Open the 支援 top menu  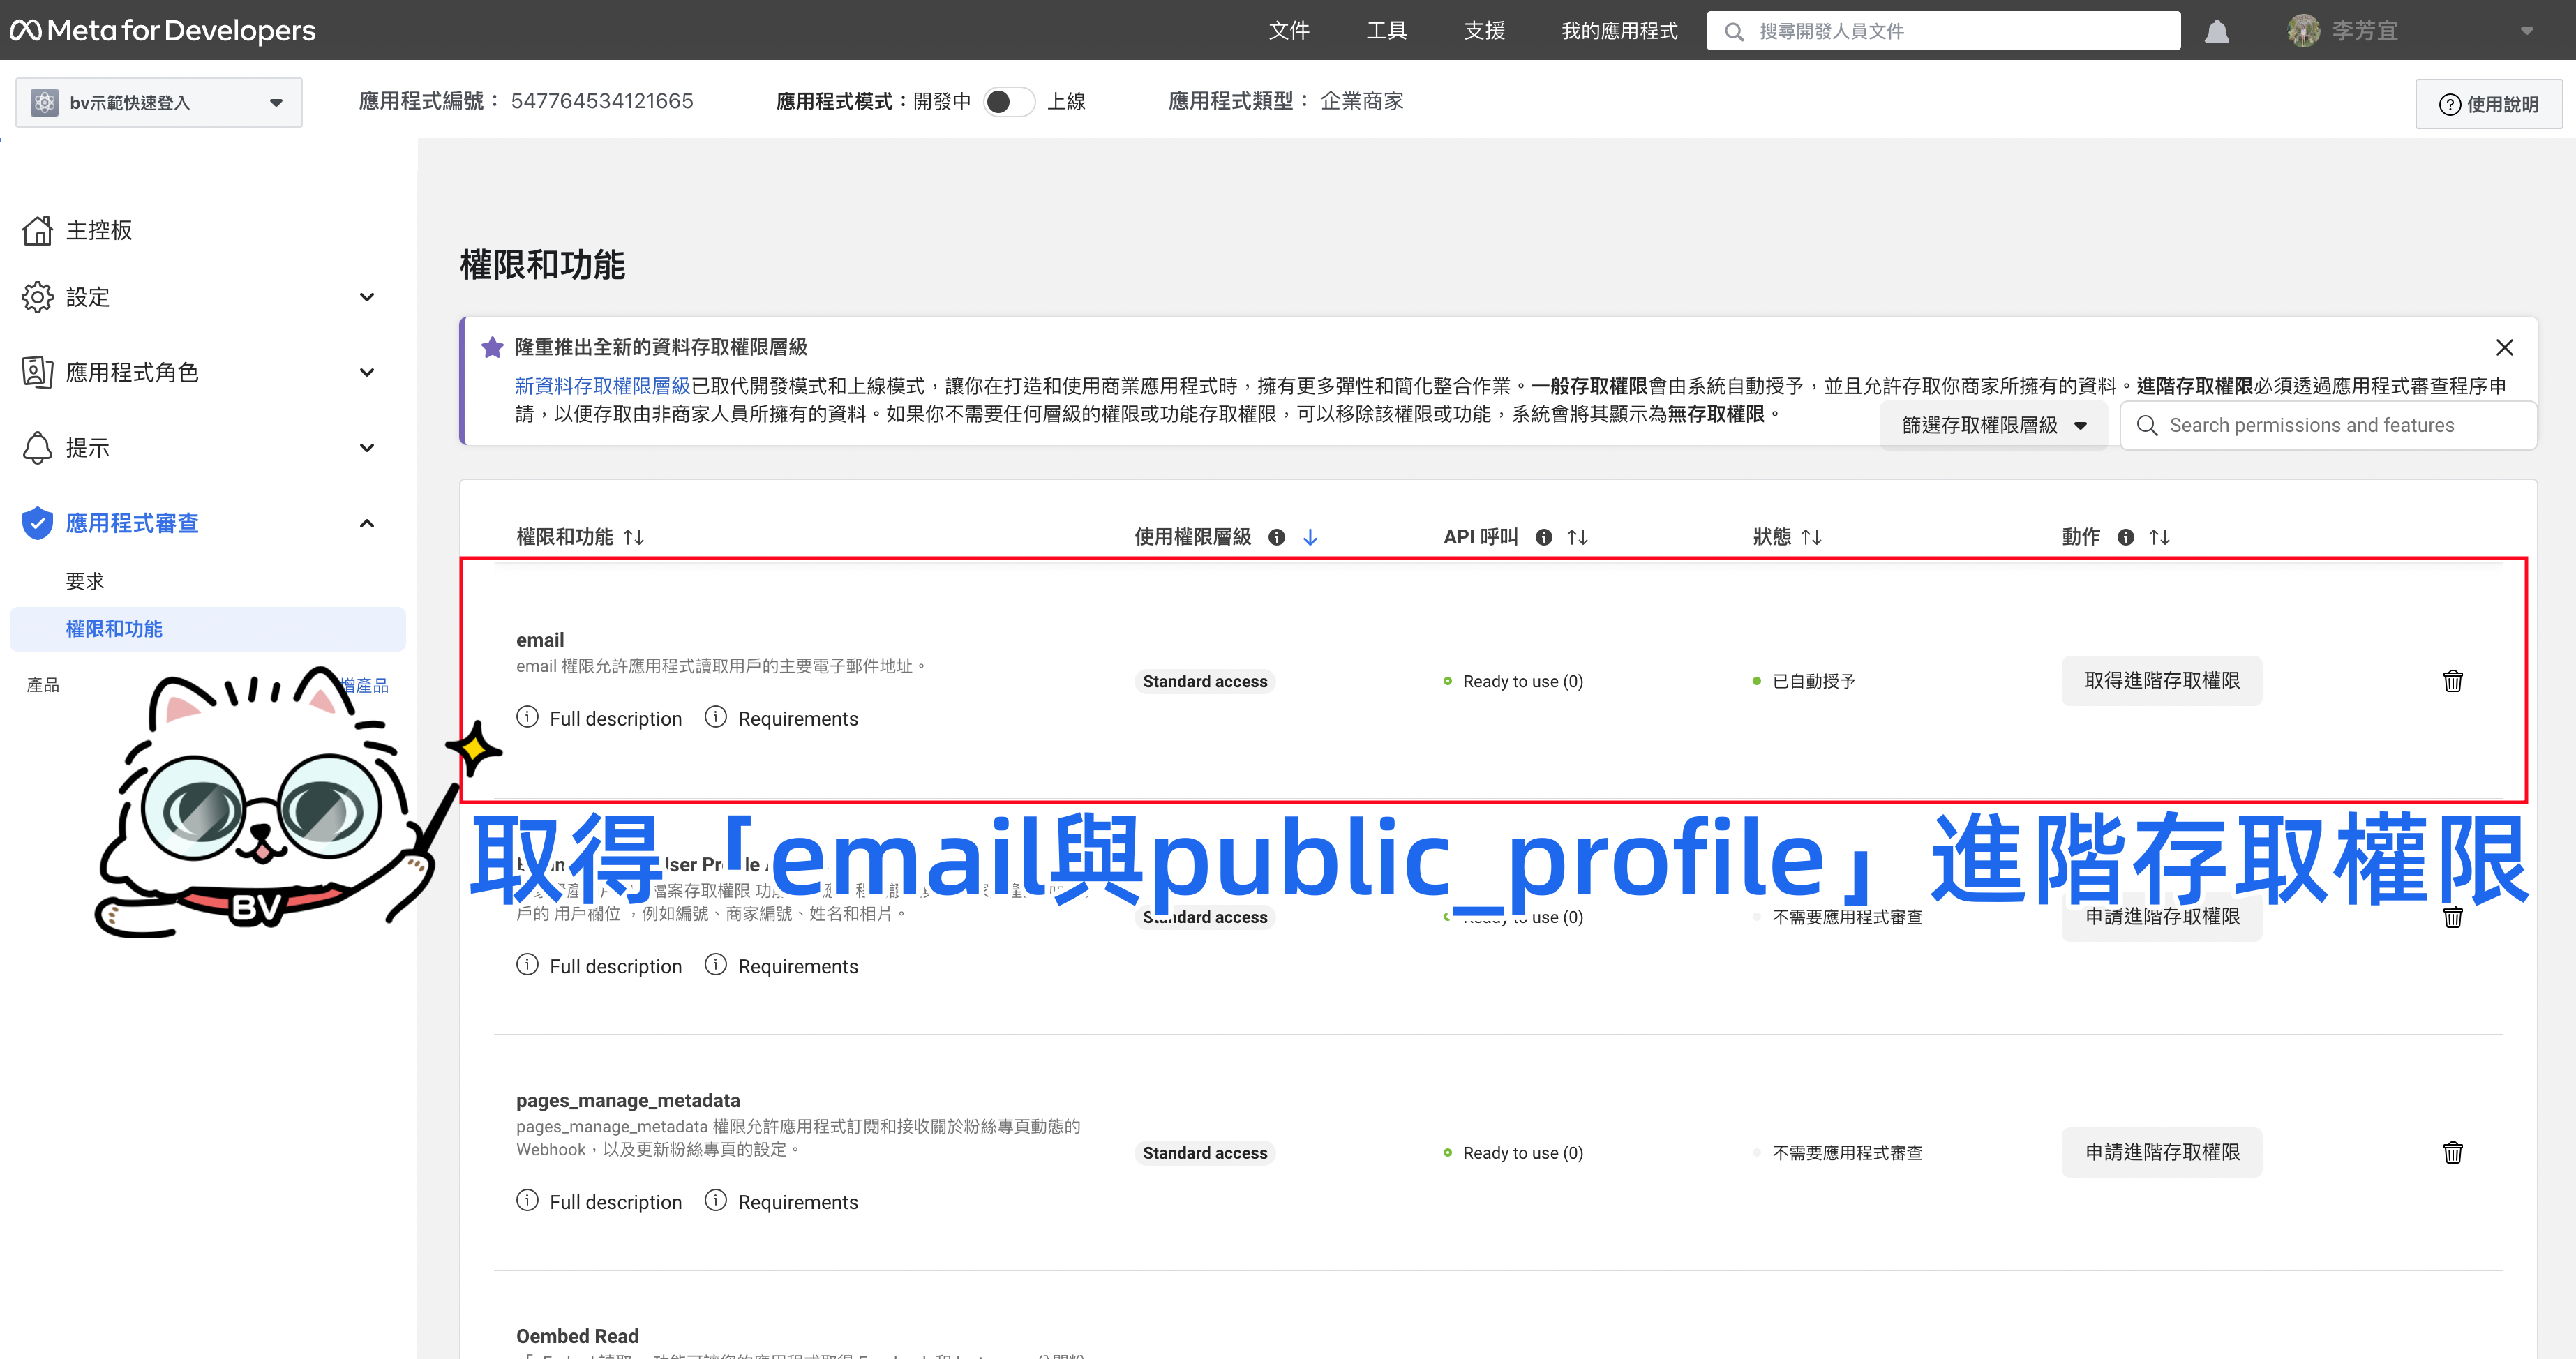(1484, 31)
